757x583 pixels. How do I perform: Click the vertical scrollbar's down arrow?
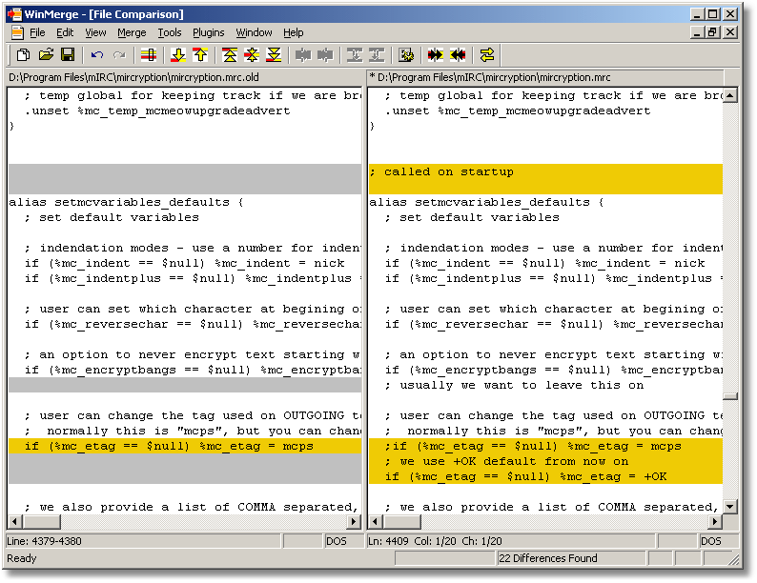(730, 507)
